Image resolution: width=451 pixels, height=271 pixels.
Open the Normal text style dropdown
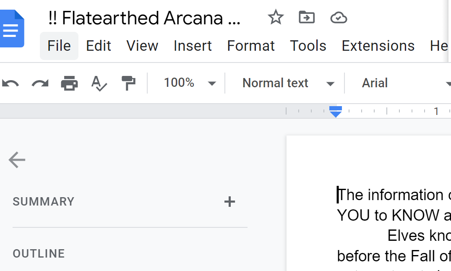(x=289, y=83)
